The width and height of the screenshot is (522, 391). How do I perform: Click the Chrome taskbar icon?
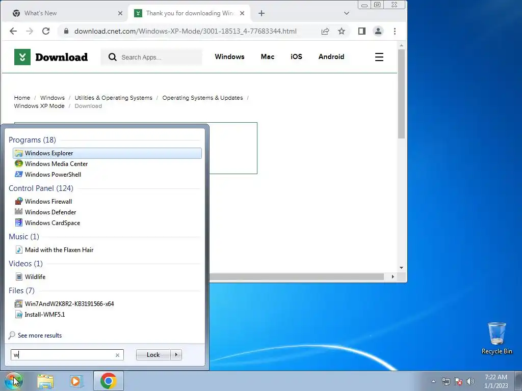108,381
